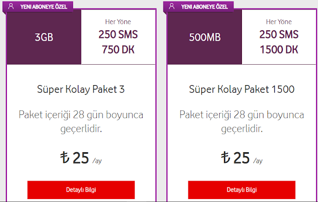Click user icon on left package badge
Viewport: 318px width, 202px height.
(x=11, y=7)
